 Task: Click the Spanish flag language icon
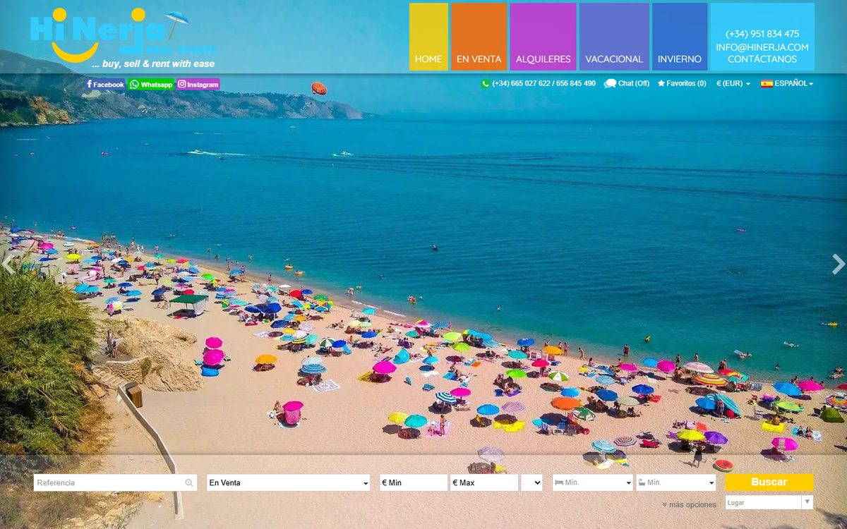point(767,83)
